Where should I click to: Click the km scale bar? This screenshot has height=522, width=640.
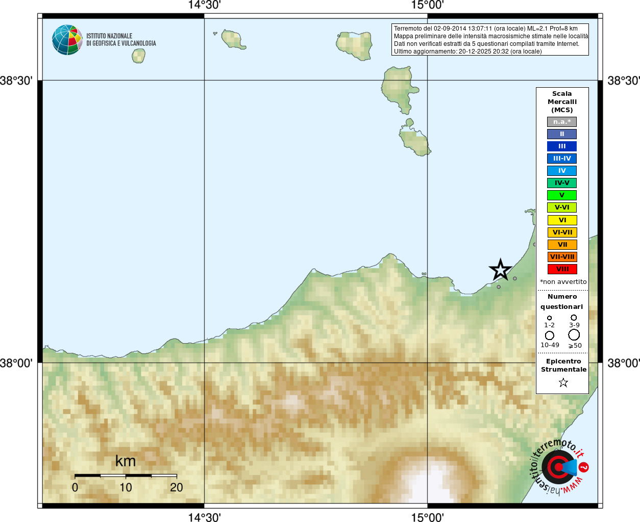[126, 476]
